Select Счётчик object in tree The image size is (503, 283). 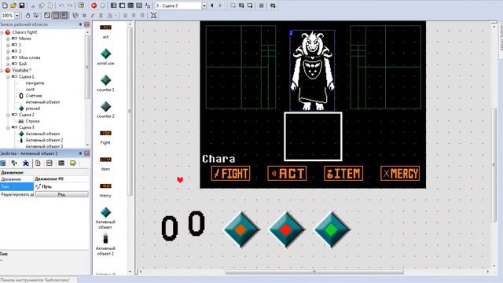click(x=34, y=96)
